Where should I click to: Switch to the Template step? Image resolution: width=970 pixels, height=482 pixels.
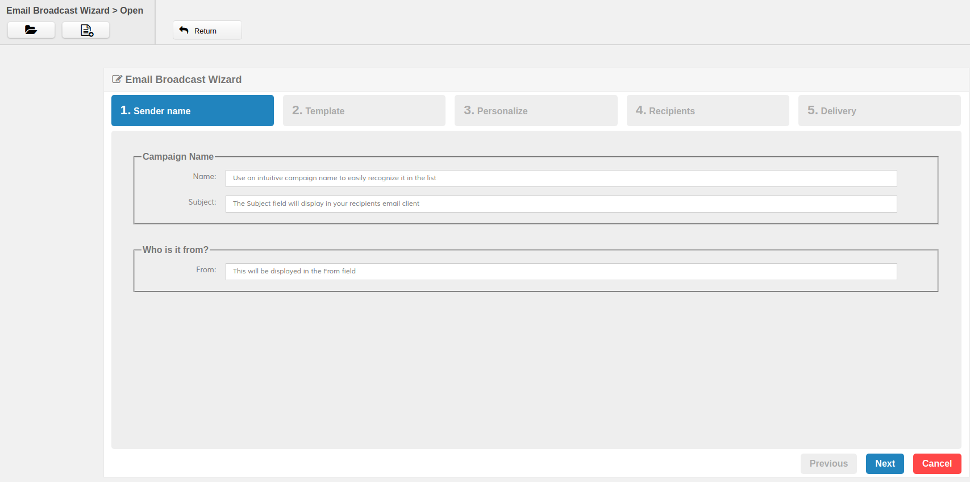[364, 111]
